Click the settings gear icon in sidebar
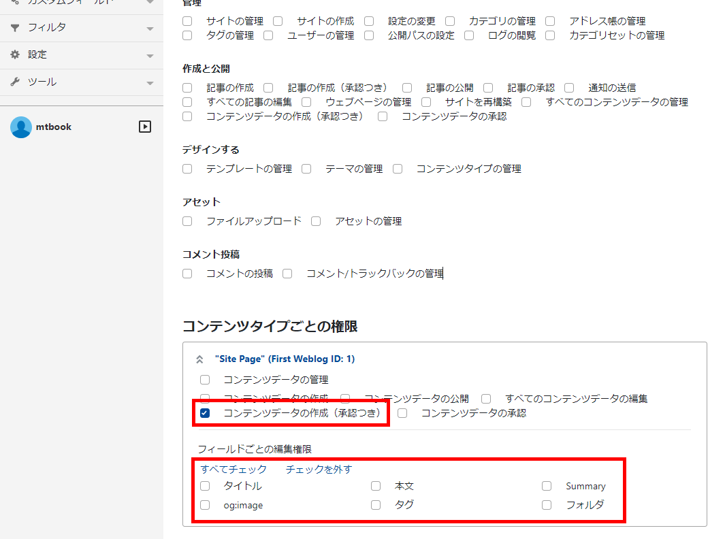This screenshot has height=539, width=725. [15, 54]
